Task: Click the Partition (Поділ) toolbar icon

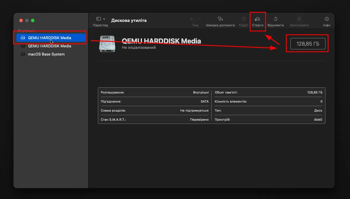Action: click(x=243, y=19)
